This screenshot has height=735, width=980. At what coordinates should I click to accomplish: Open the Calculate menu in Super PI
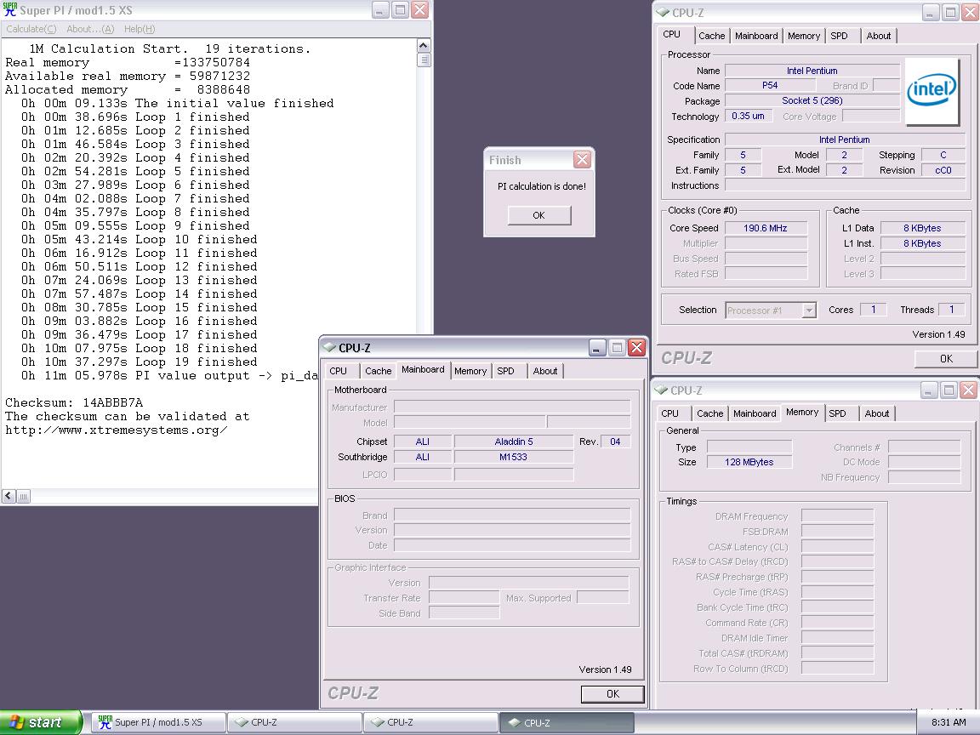coord(31,29)
